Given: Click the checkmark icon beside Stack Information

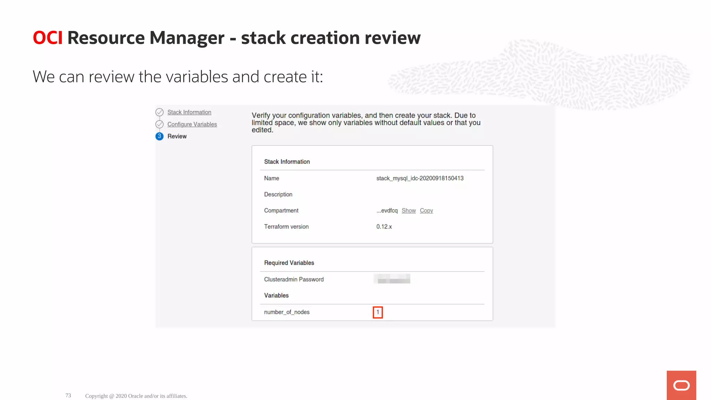Looking at the screenshot, I should 159,112.
